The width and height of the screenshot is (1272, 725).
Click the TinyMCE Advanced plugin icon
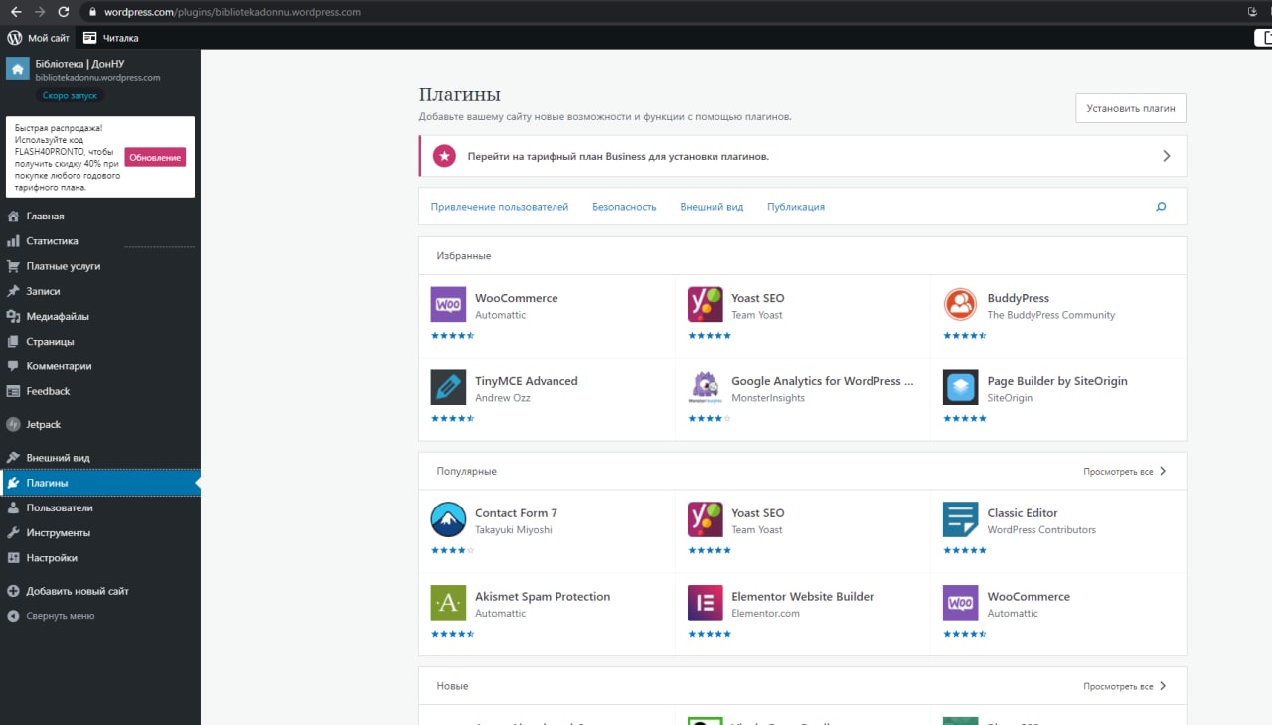(448, 388)
